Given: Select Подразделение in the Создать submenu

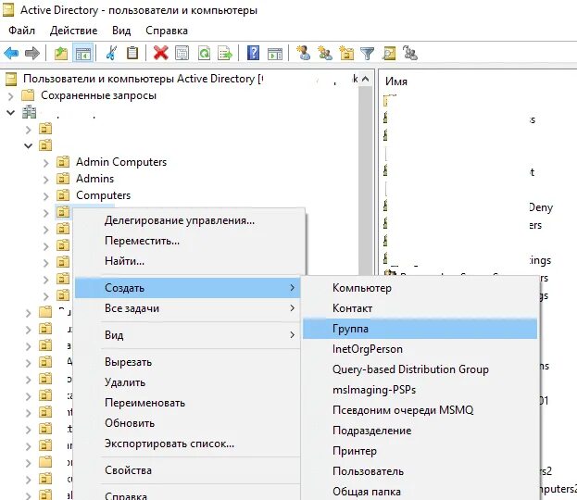Looking at the screenshot, I should click(x=420, y=431).
